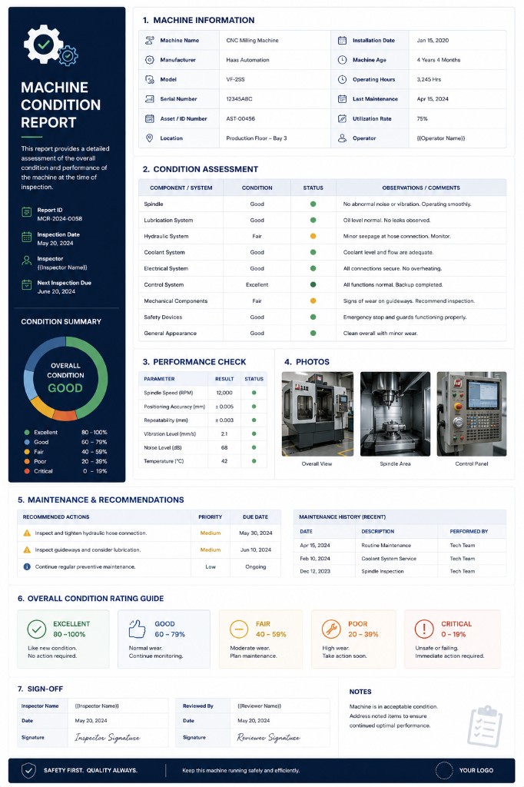Click the Spindle green status dot
The height and width of the screenshot is (787, 524).
tap(313, 204)
